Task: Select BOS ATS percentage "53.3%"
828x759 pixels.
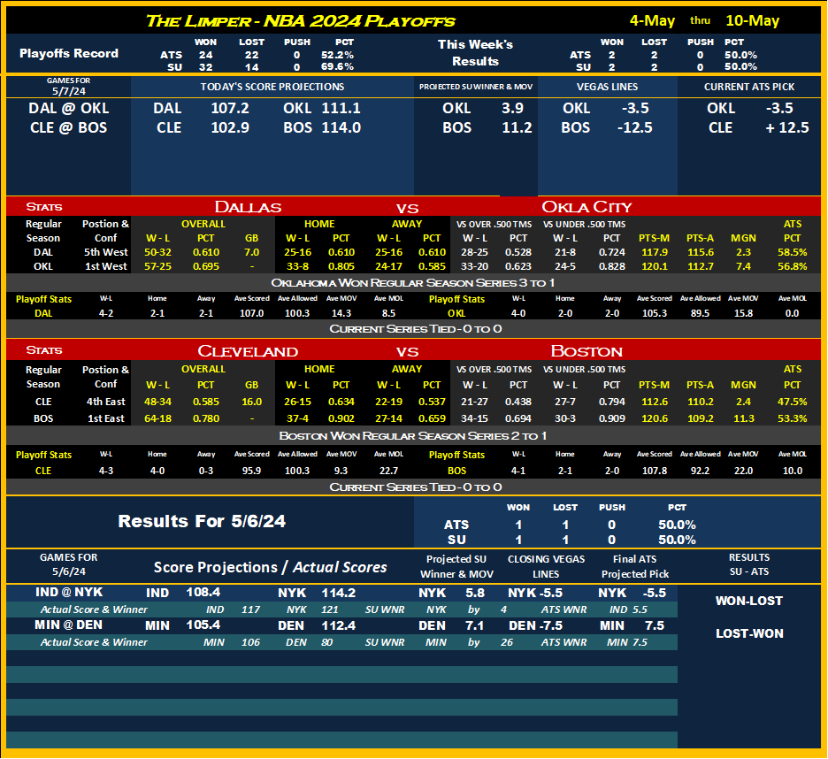Action: click(x=792, y=418)
